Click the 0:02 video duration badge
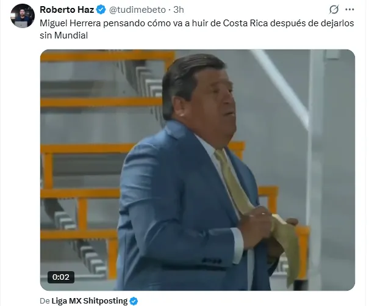 [61, 277]
